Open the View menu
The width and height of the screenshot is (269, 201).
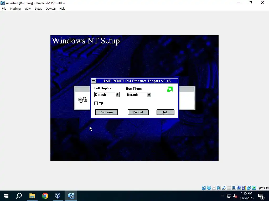[x=28, y=9]
